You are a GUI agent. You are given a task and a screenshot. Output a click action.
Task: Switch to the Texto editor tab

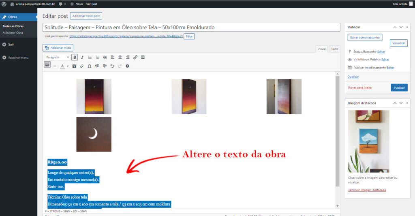[x=334, y=49]
